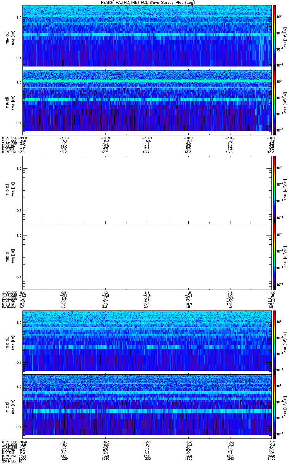Click the "0.1" tick on THD B∥ frequency axis
290x464 pixels.
click(x=19, y=277)
